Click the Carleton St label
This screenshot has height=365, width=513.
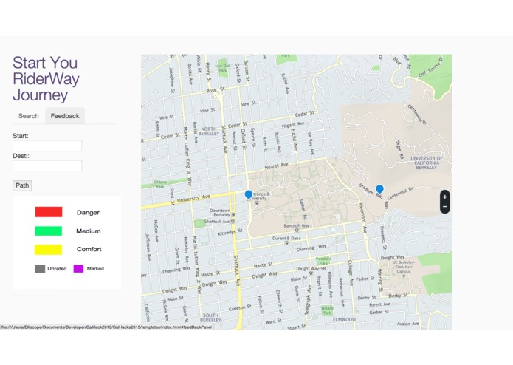[x=240, y=308]
